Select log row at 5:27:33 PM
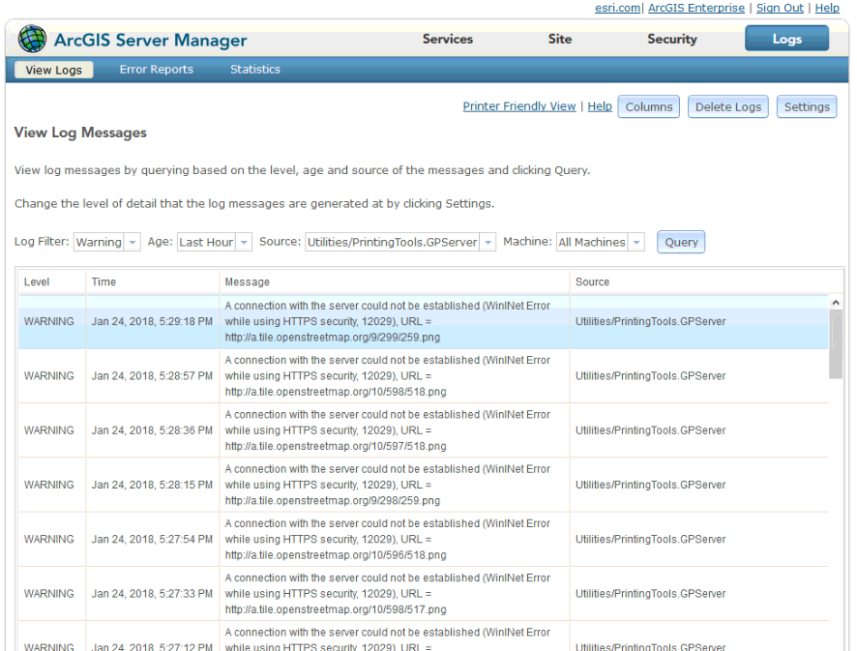The image size is (857, 651). point(424,594)
